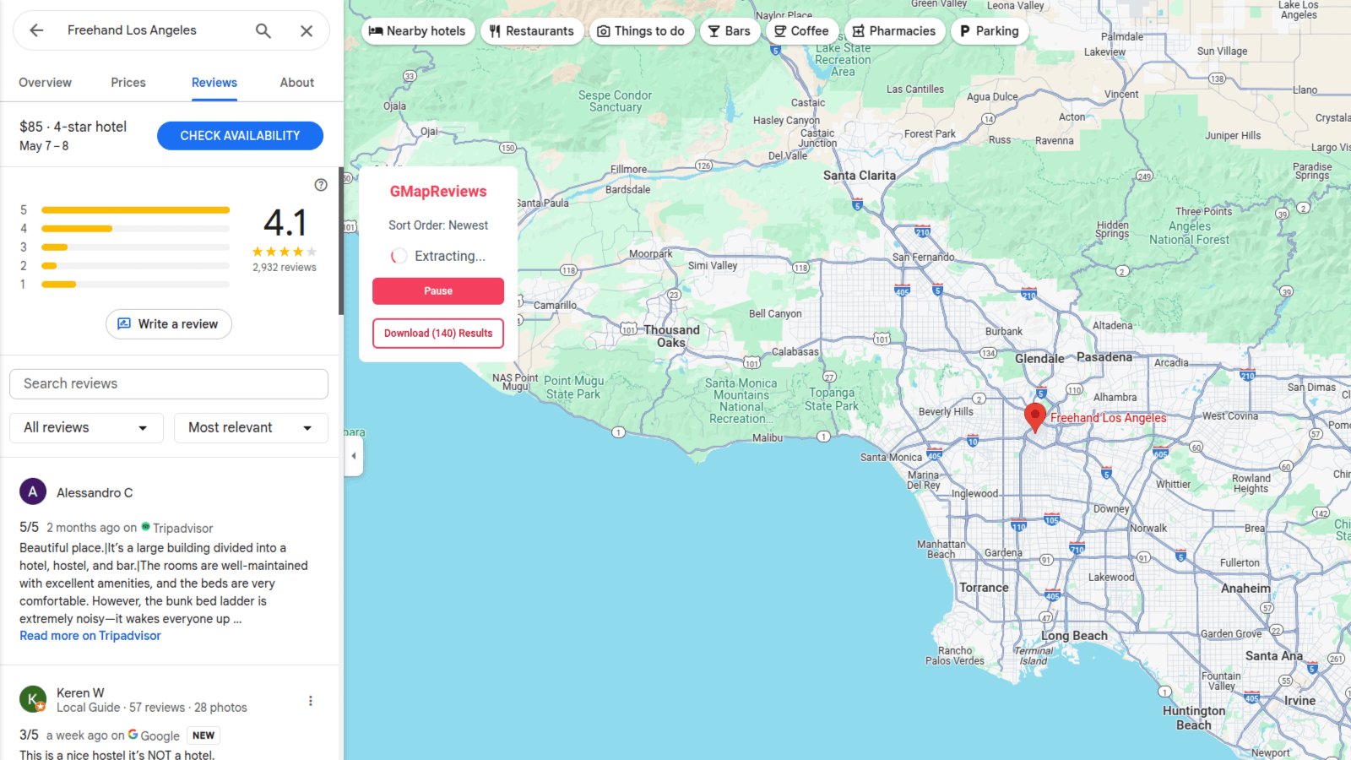Open reviewer Alessandro C's name
This screenshot has height=760, width=1351.
click(x=95, y=493)
